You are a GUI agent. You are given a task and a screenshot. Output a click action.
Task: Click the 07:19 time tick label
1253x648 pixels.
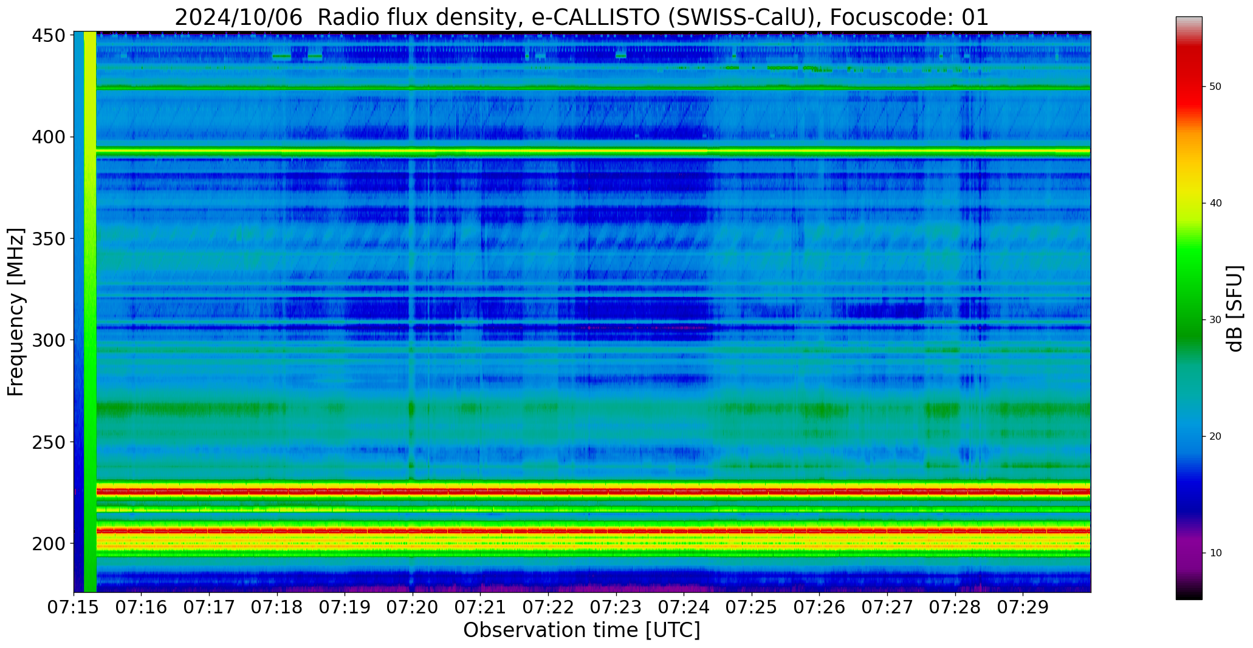pos(345,607)
